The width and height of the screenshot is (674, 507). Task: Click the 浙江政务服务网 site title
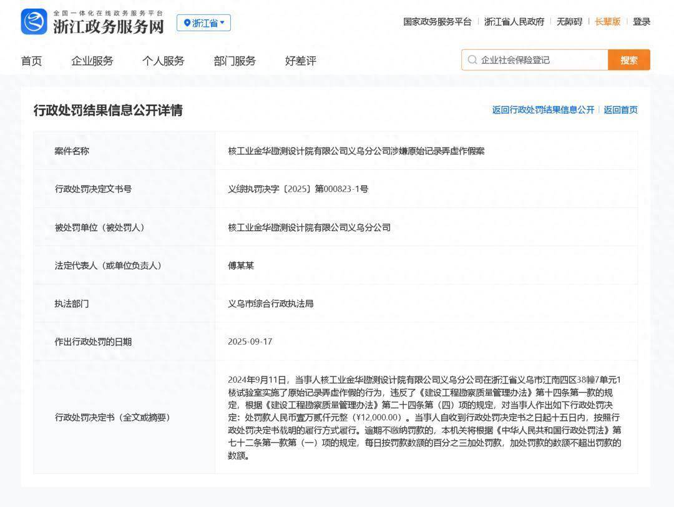point(109,27)
